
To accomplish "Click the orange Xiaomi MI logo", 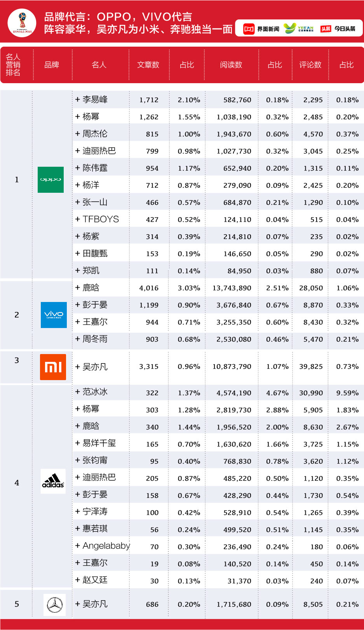I will tap(53, 367).
